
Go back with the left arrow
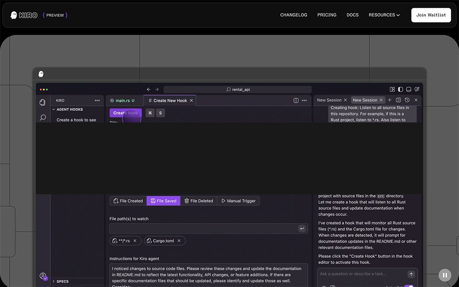coord(149,90)
